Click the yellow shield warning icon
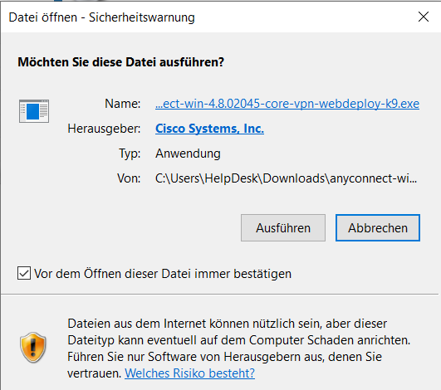 coord(33,348)
